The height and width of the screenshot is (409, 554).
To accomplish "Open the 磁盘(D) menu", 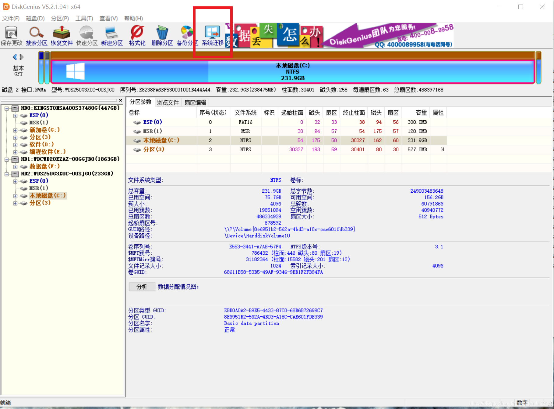I will click(35, 18).
